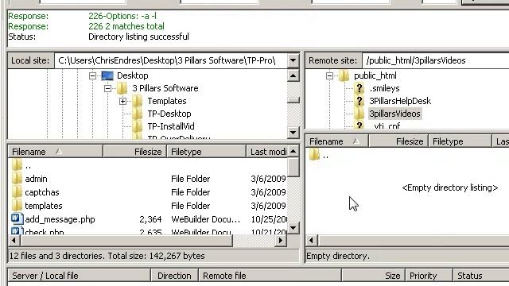Click the 'Empty directory.' remote status text
509x286 pixels.
338,256
